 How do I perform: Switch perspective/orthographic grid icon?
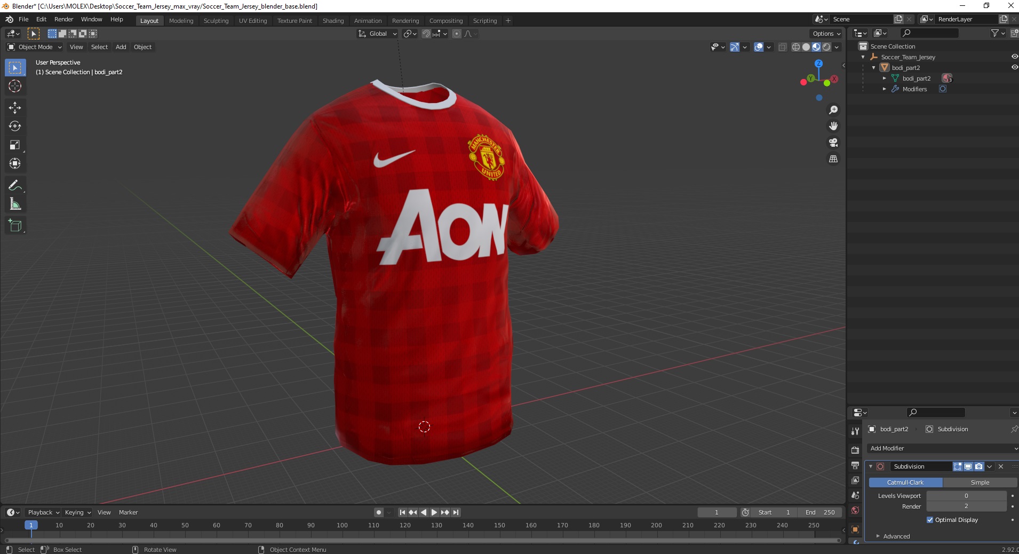tap(833, 159)
